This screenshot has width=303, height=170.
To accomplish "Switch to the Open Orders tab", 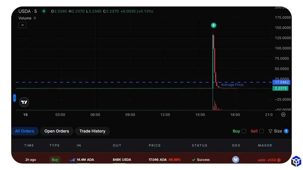I will coord(57,131).
